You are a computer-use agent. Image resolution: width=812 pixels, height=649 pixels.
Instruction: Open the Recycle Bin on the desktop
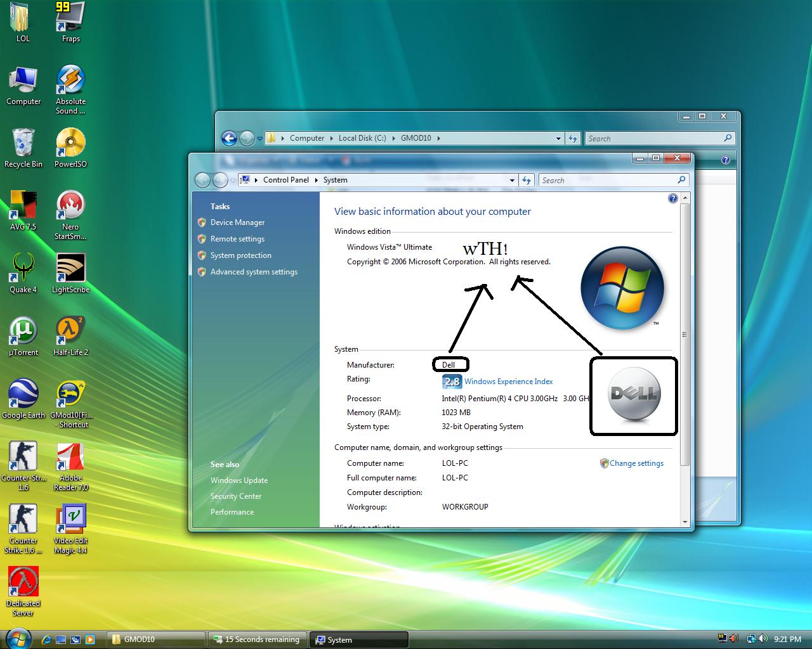[23, 148]
